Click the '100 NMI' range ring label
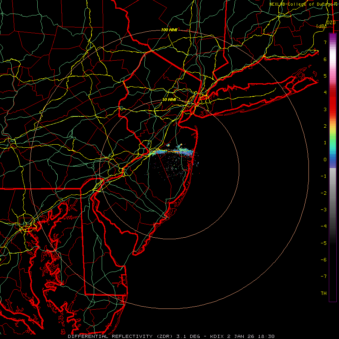339x339 pixels. [169, 30]
